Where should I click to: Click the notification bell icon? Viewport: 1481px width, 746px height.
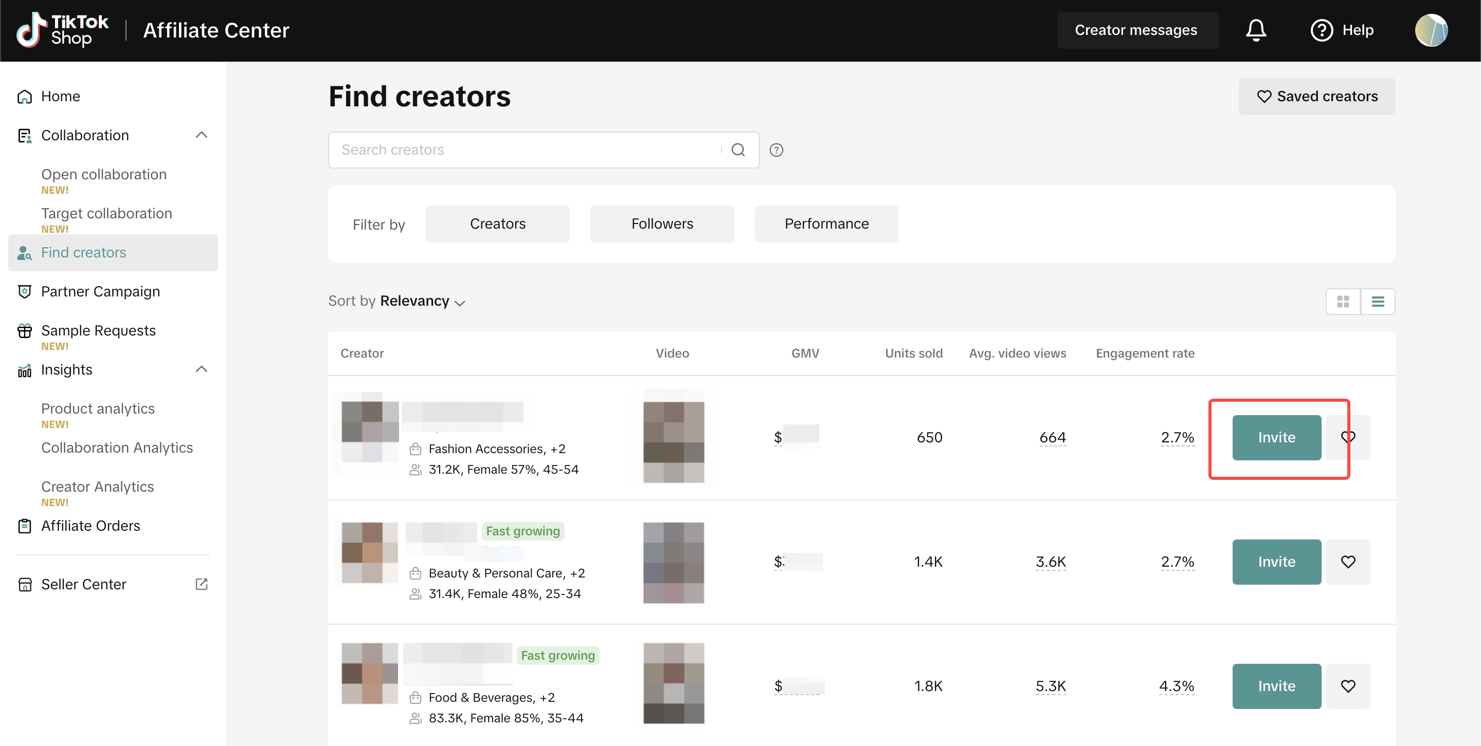coord(1256,30)
